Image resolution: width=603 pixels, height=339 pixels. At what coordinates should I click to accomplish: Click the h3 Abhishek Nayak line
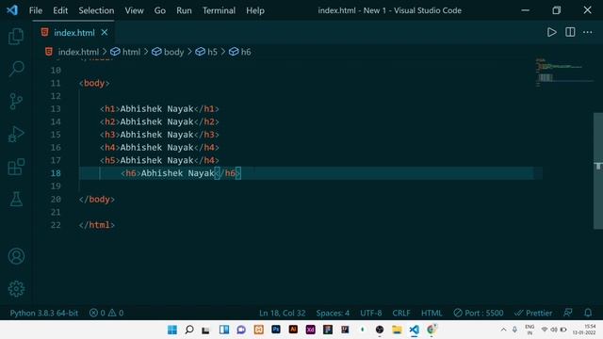click(159, 135)
